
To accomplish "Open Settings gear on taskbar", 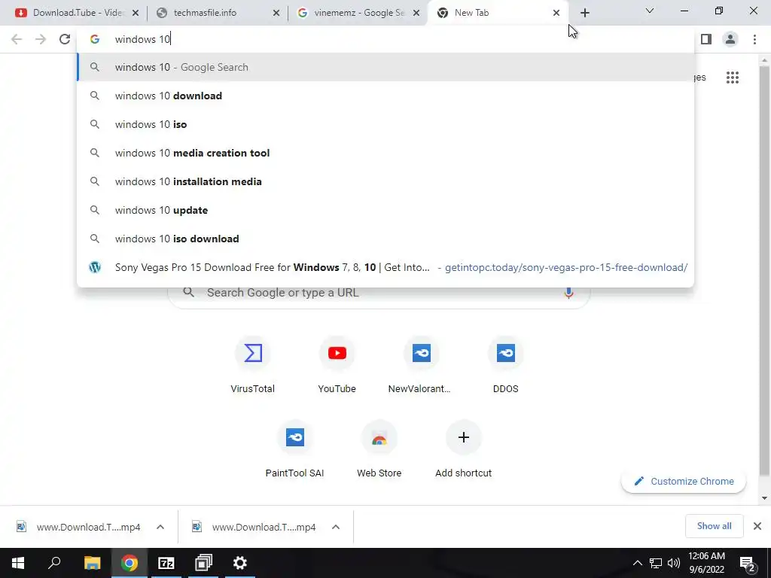I will [240, 563].
